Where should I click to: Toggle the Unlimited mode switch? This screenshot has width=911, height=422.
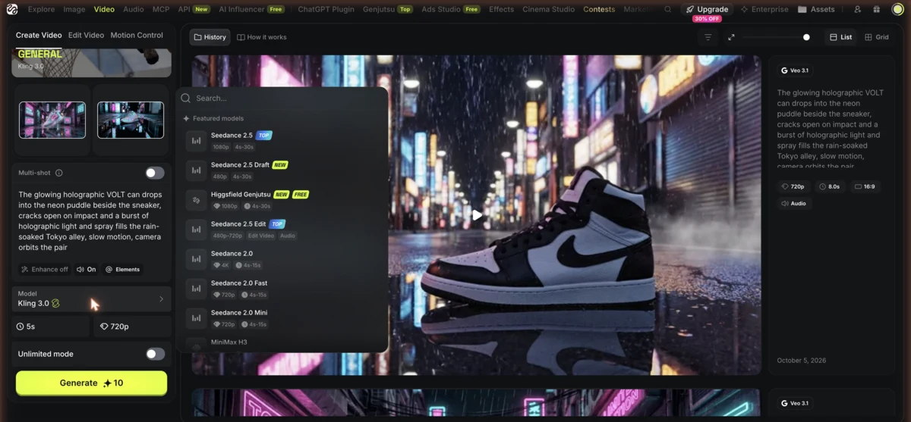click(x=155, y=354)
